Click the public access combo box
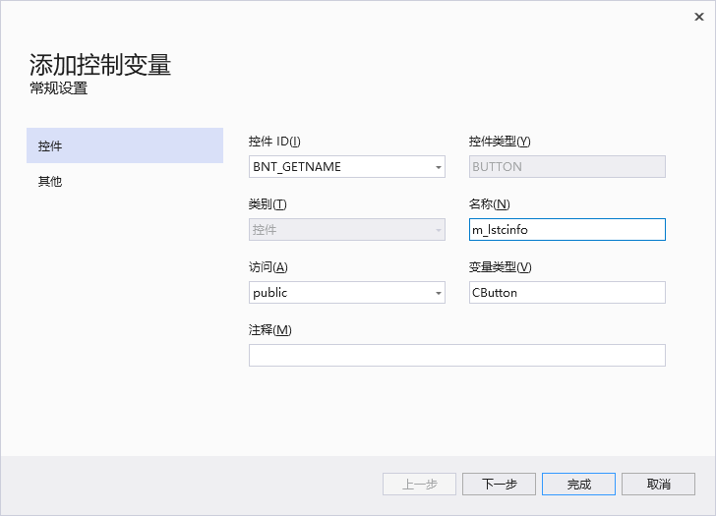This screenshot has width=716, height=516. click(347, 293)
